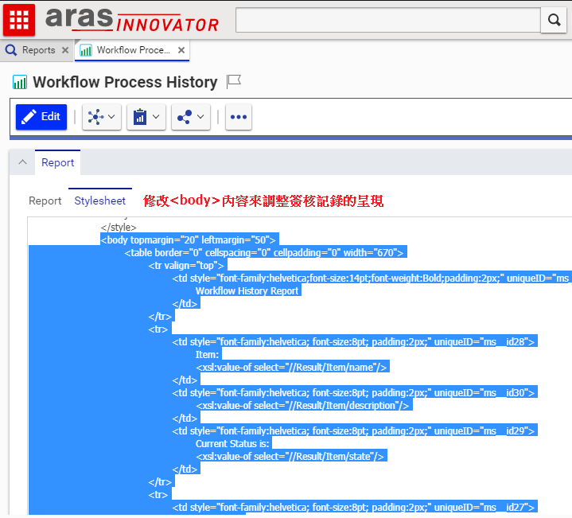Close the Workflow Process tab
The height and width of the screenshot is (518, 572).
pos(181,50)
